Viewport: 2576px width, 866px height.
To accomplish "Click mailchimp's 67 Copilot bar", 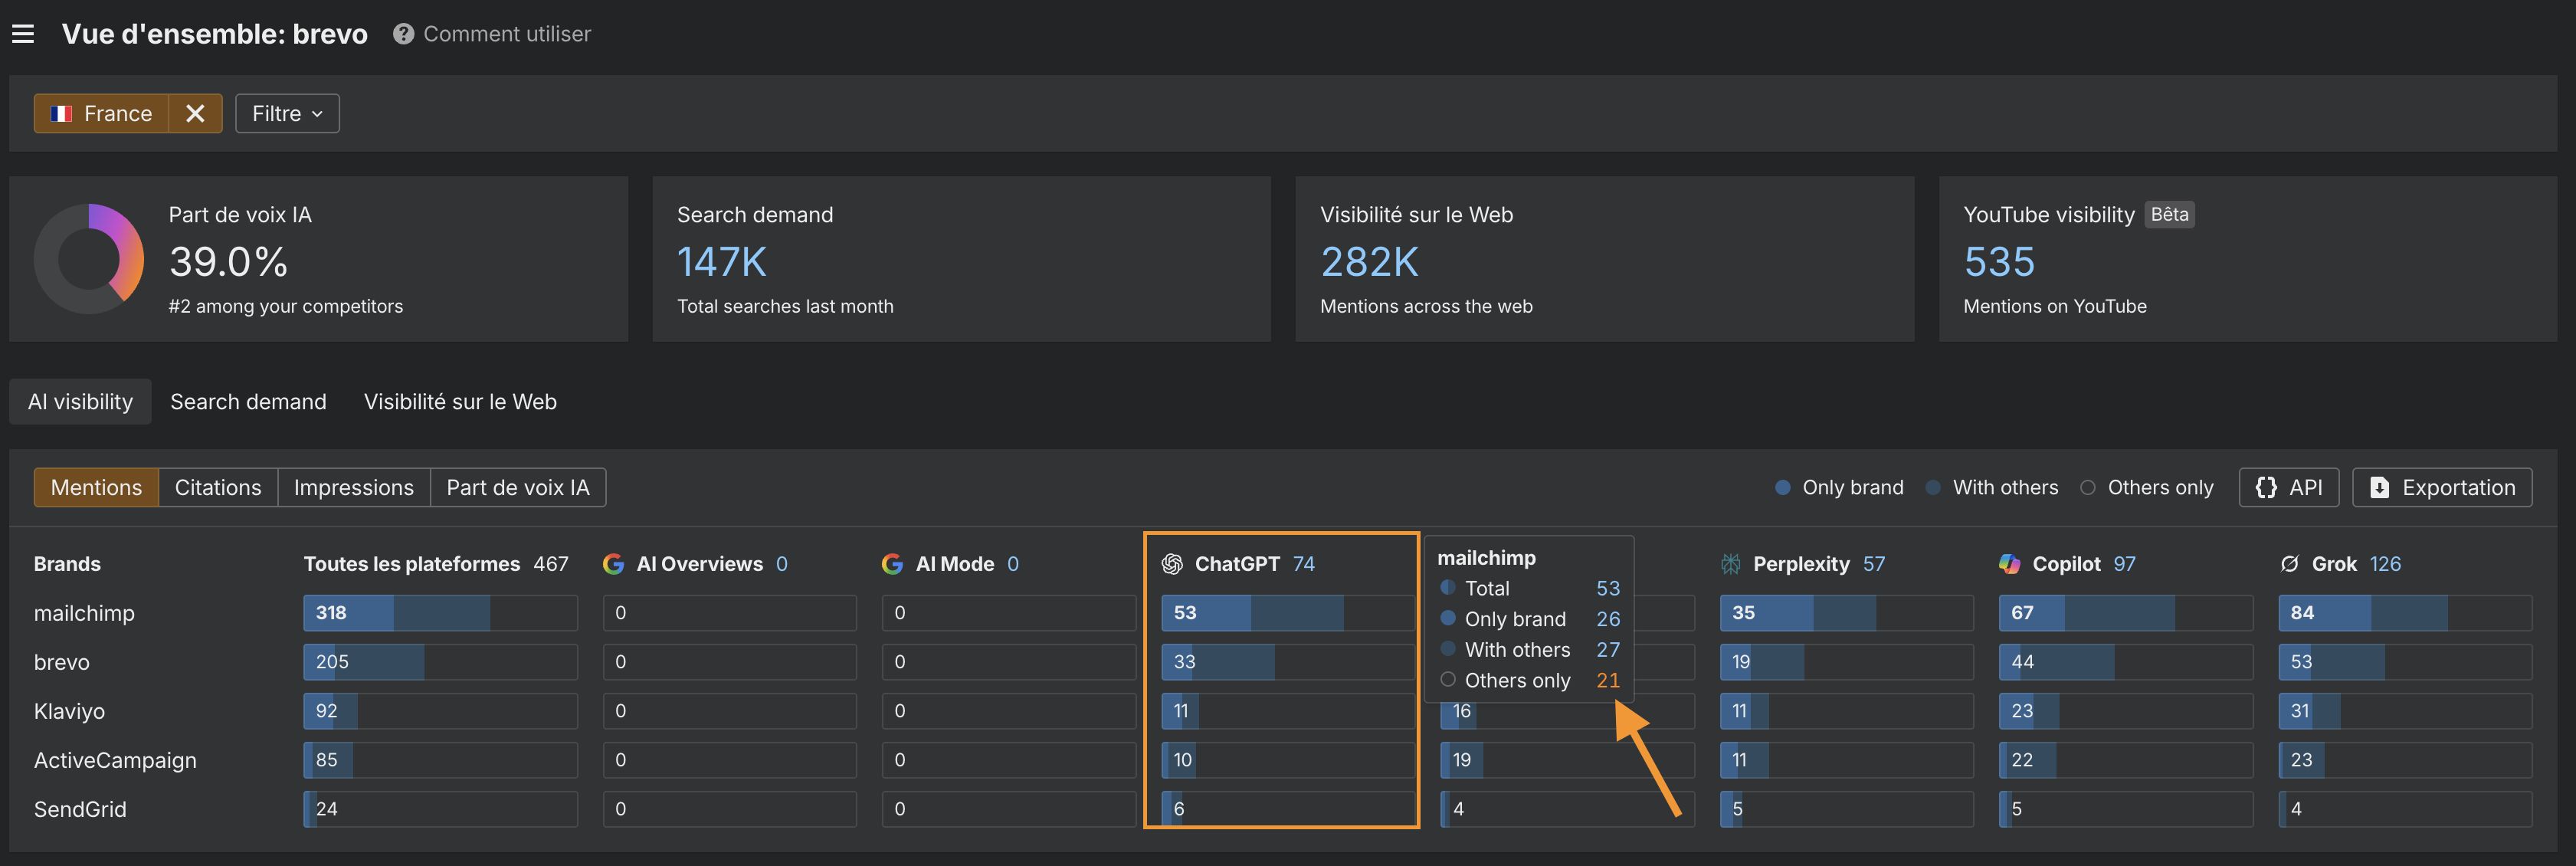I will pyautogui.click(x=2126, y=613).
